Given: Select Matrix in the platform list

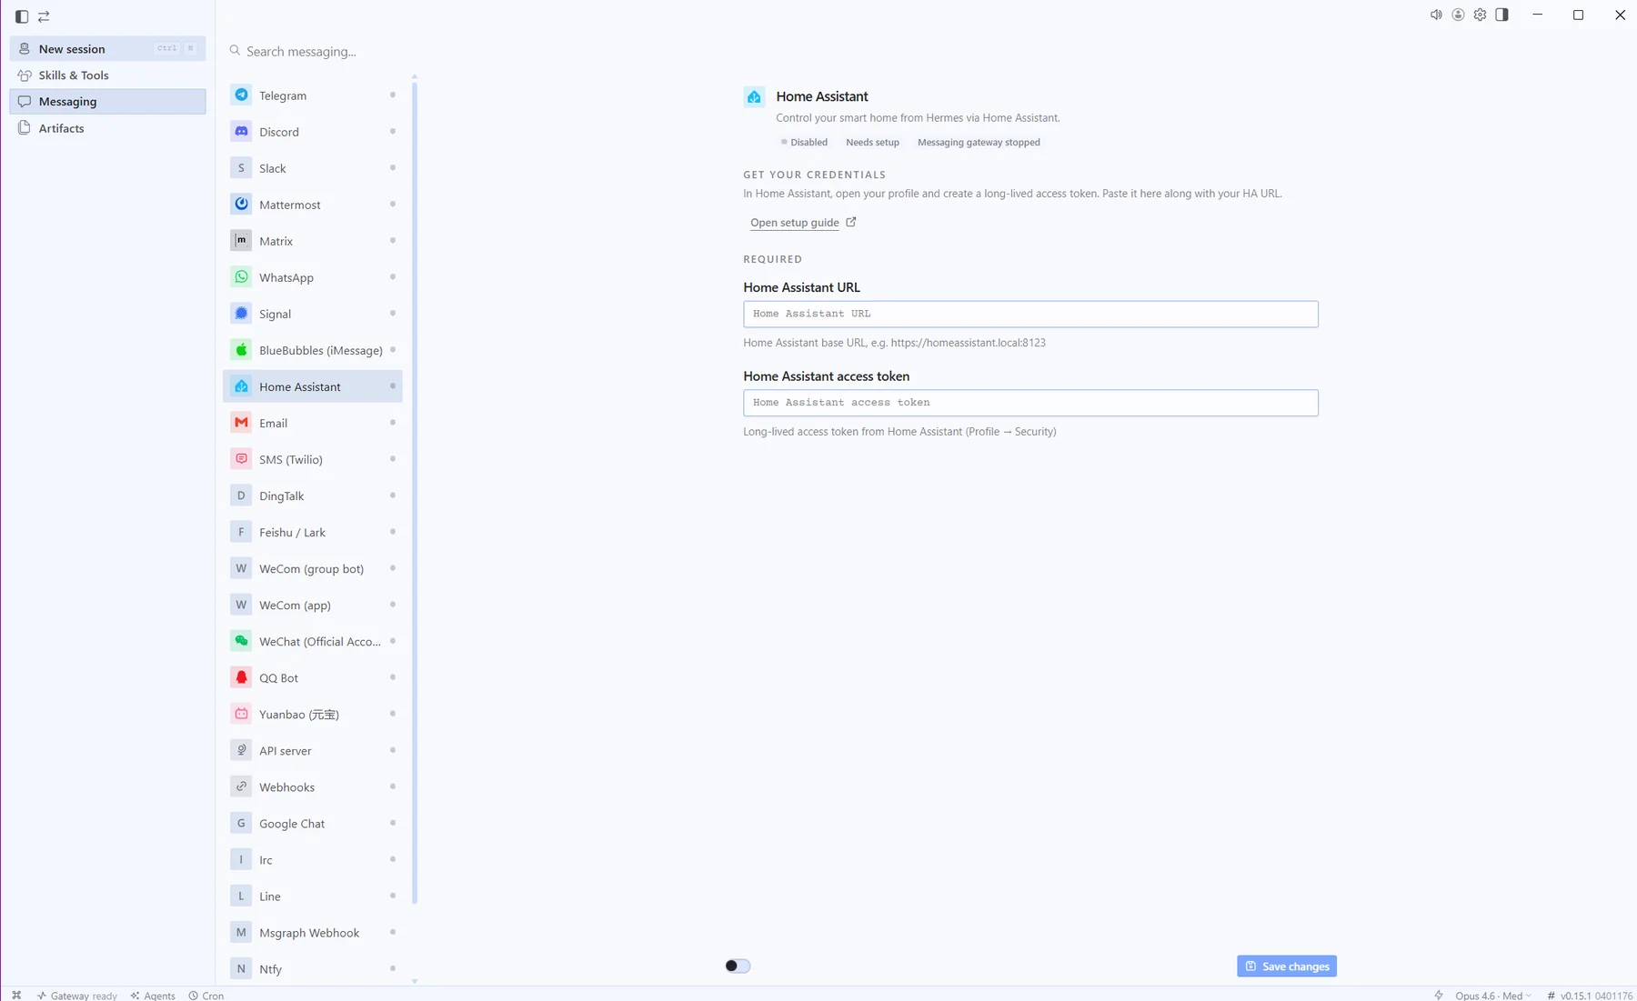Looking at the screenshot, I should [312, 240].
